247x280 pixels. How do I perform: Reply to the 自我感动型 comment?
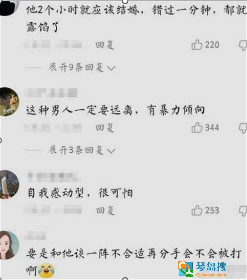click(105, 211)
